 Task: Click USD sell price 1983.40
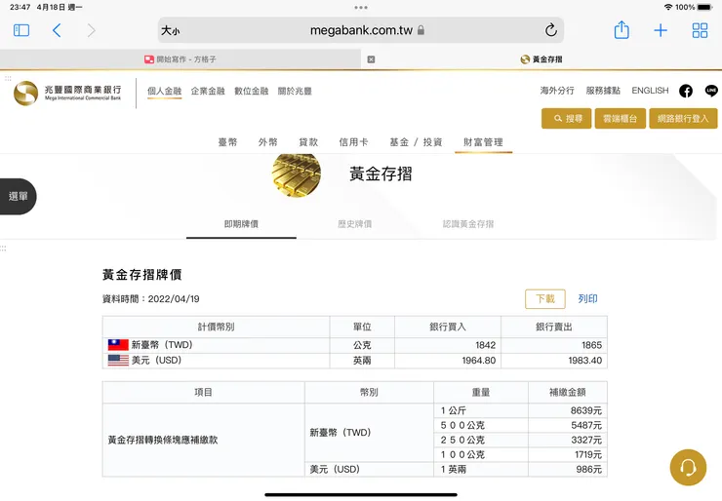pos(585,361)
